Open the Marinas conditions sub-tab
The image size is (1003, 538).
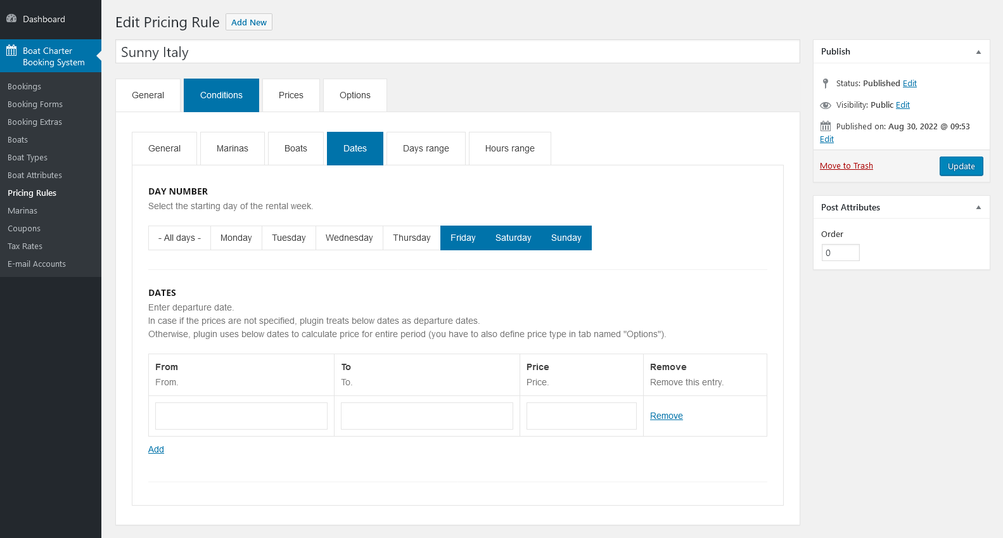coord(232,148)
